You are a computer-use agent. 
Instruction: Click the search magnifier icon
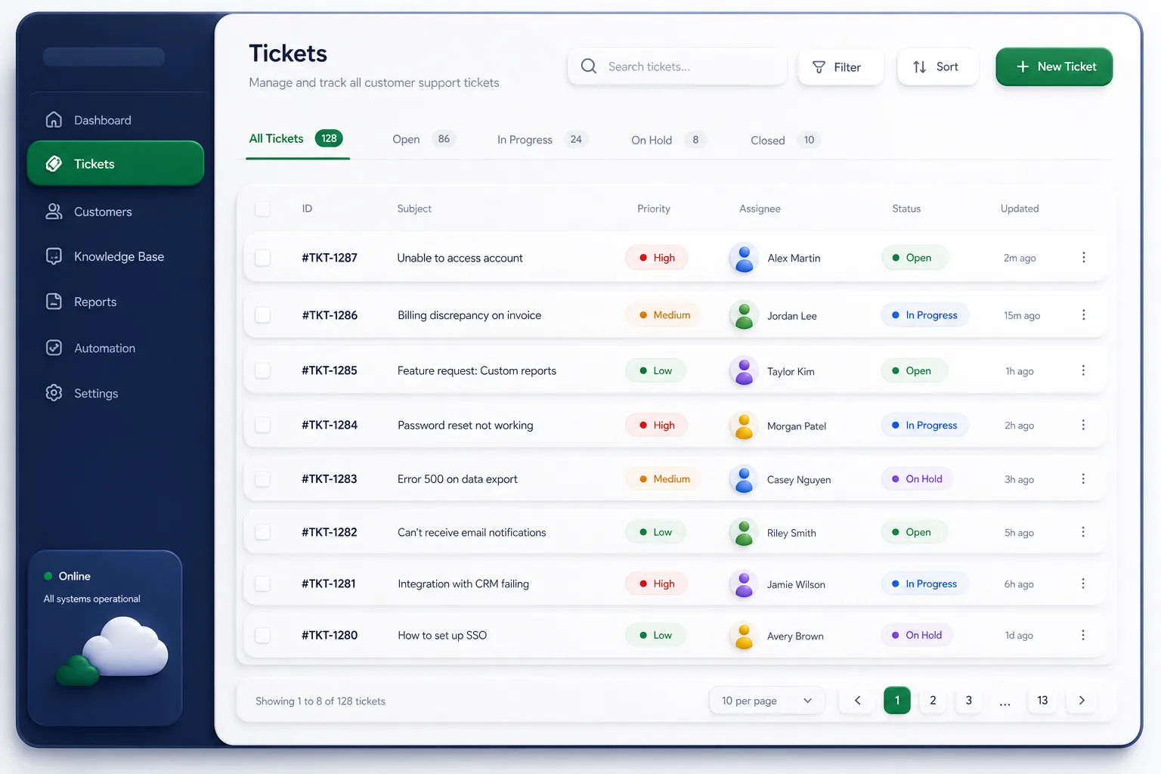point(589,66)
